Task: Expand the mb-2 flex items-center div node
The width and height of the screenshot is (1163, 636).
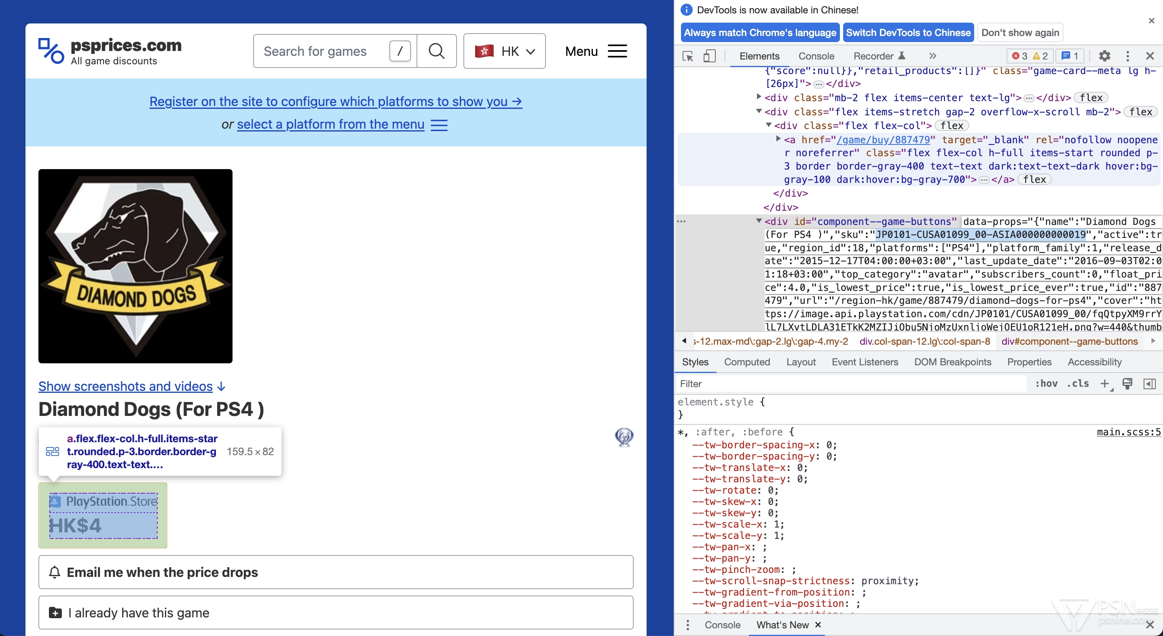Action: pos(759,97)
